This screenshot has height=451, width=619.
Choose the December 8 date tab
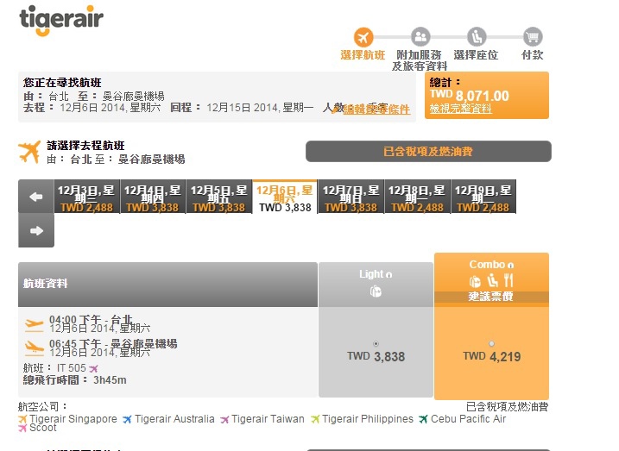417,197
